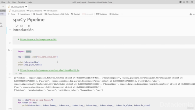Click the spaCy Pipeline heading

[28, 20]
